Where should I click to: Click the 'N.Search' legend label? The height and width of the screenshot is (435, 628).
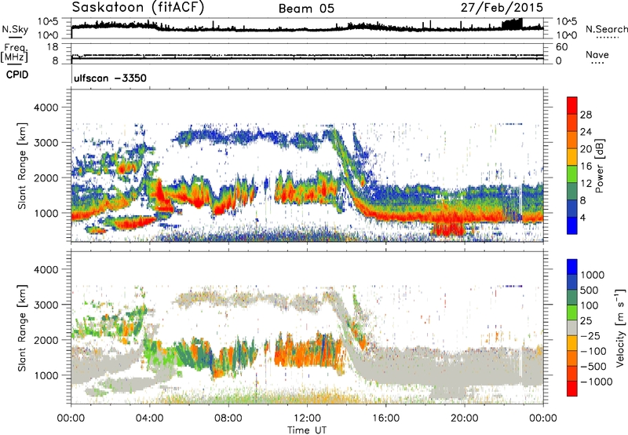click(607, 29)
